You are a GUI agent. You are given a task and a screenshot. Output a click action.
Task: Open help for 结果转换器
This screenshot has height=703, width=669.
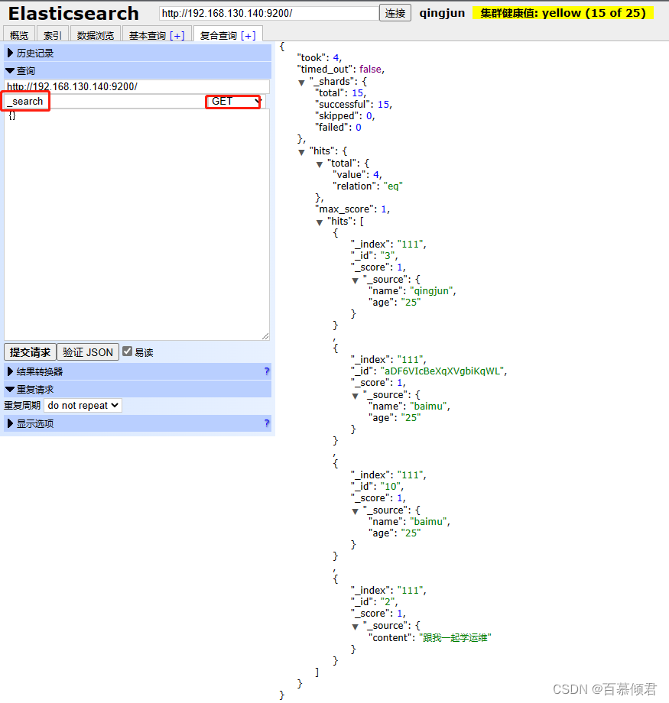click(267, 371)
